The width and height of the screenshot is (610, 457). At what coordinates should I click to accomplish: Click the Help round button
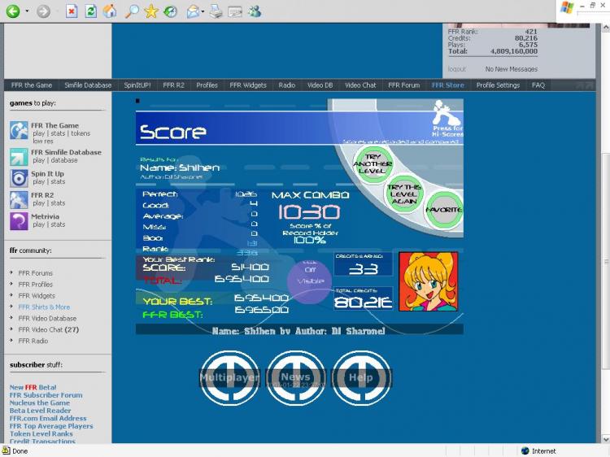click(361, 377)
